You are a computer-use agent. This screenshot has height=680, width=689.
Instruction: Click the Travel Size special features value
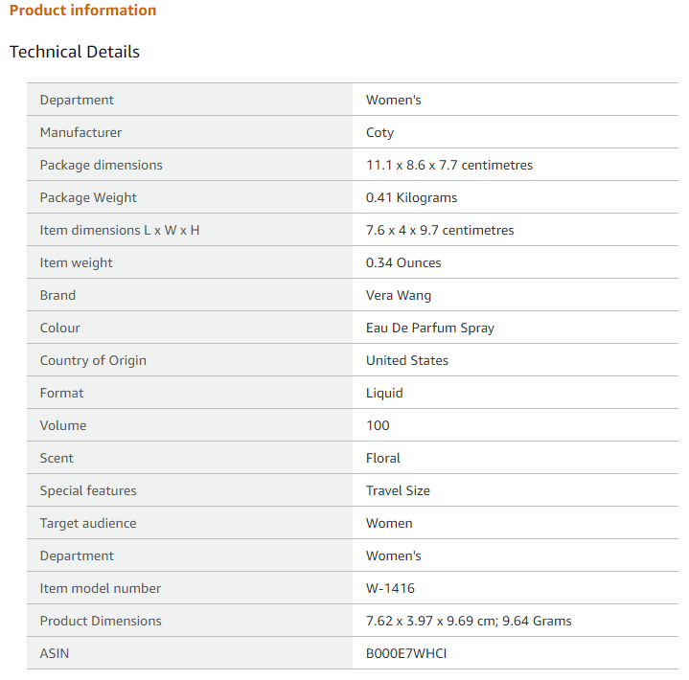click(x=398, y=490)
